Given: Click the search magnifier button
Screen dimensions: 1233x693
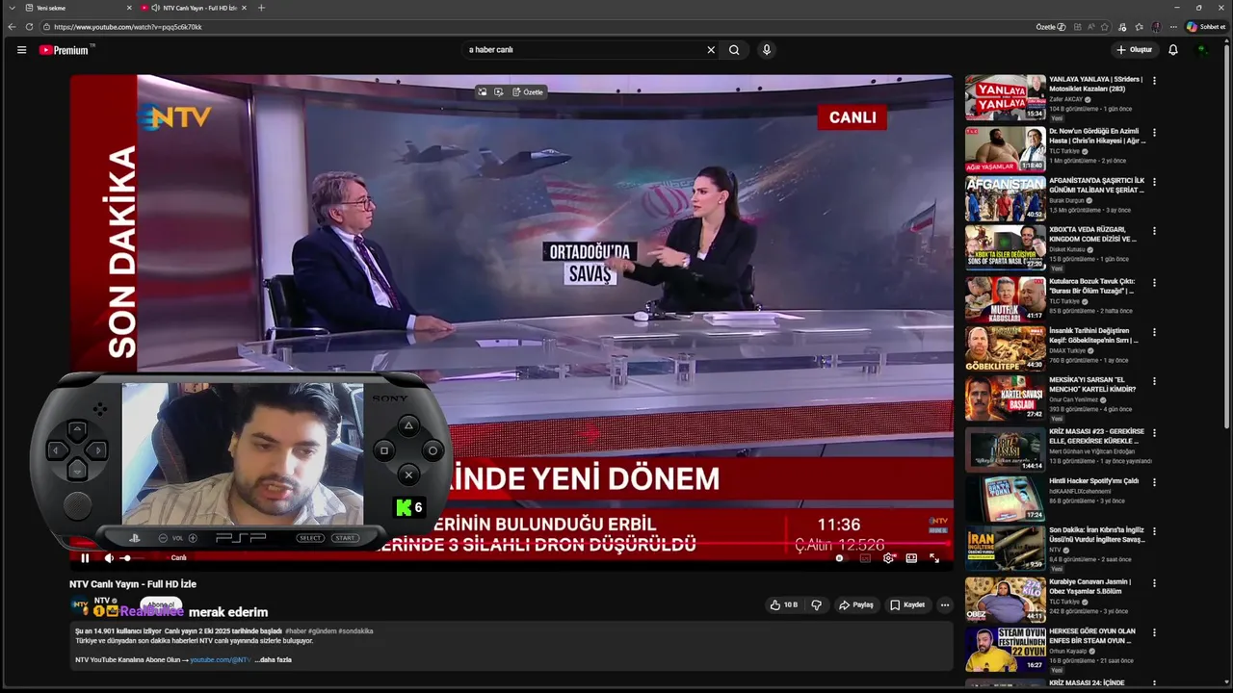Looking at the screenshot, I should click(x=734, y=50).
